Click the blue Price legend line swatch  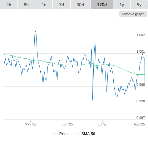[55, 134]
